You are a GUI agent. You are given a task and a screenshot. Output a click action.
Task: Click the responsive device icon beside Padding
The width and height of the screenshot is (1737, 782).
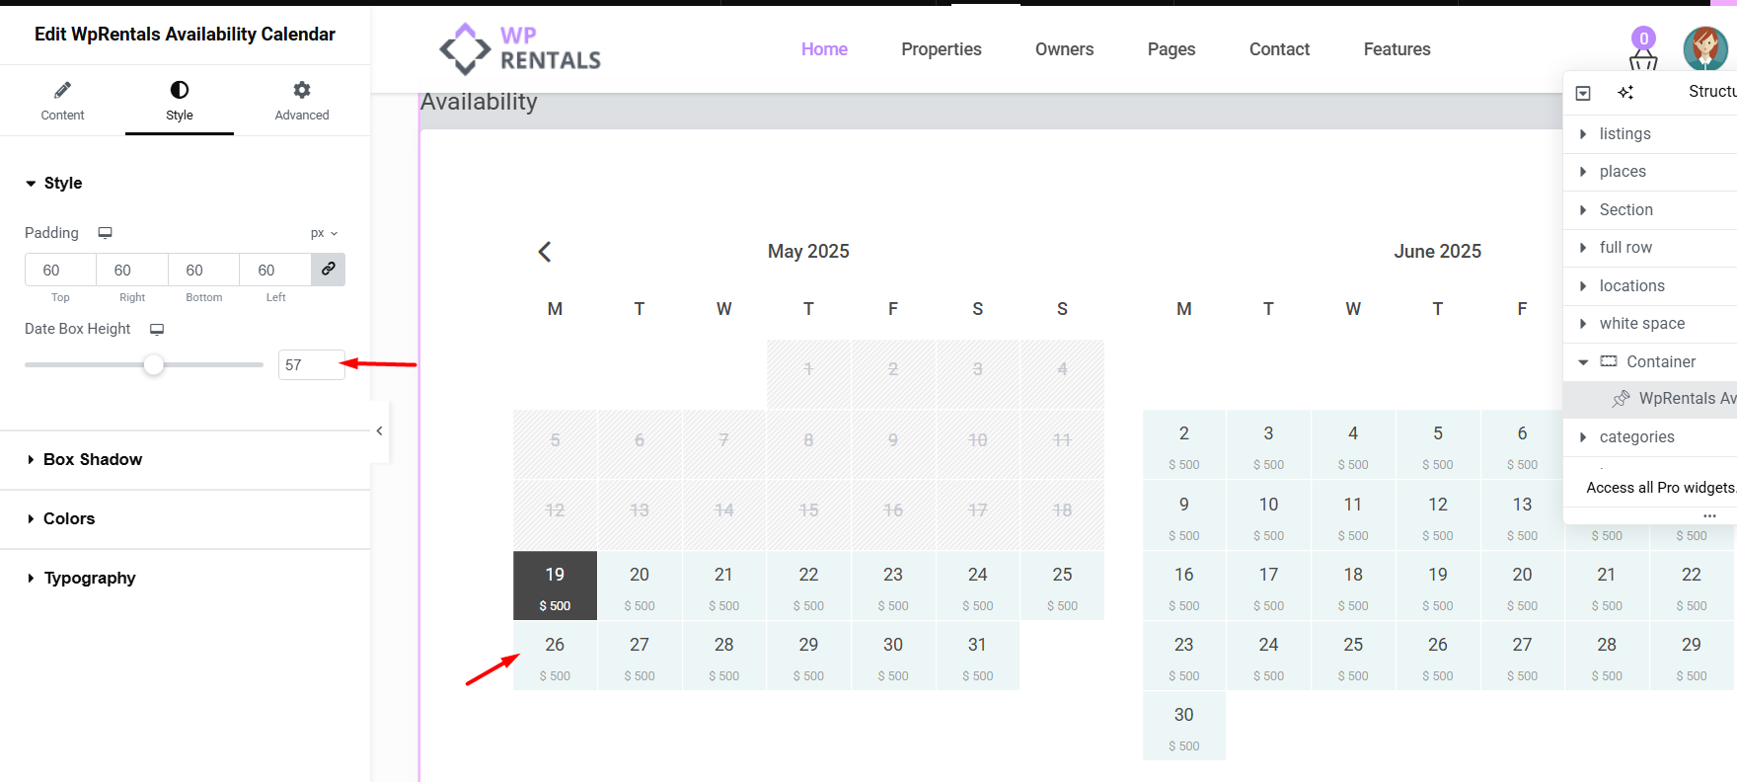(x=105, y=233)
